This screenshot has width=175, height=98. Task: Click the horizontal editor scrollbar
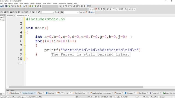click(x=76, y=87)
